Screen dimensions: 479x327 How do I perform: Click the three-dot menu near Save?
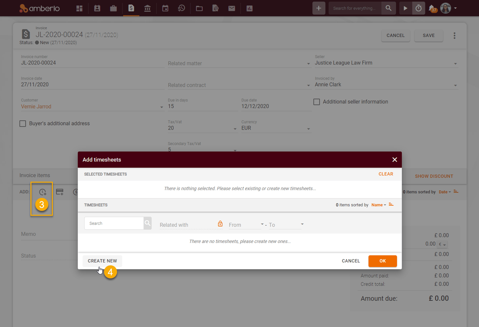[x=455, y=35]
